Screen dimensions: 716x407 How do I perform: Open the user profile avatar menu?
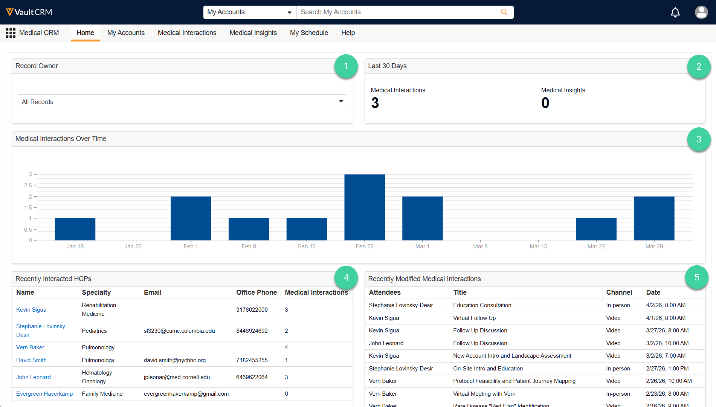coord(701,12)
